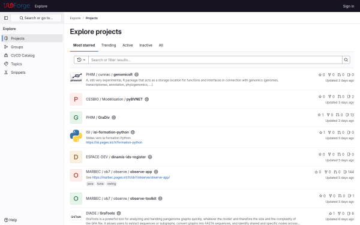Click the globe icon beside isi-formation-python
Viewport: 360px width, 225px height.
point(133,132)
